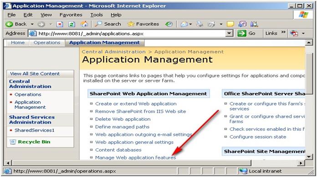The width and height of the screenshot is (317, 177).
Task: Click the Print icon
Action: point(199,24)
